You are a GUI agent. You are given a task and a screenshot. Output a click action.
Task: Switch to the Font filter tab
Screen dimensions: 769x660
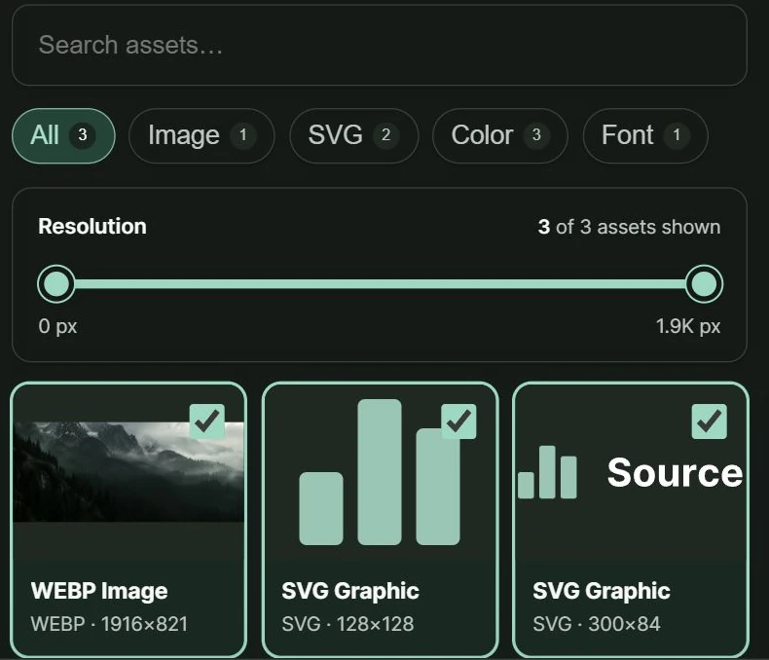645,135
